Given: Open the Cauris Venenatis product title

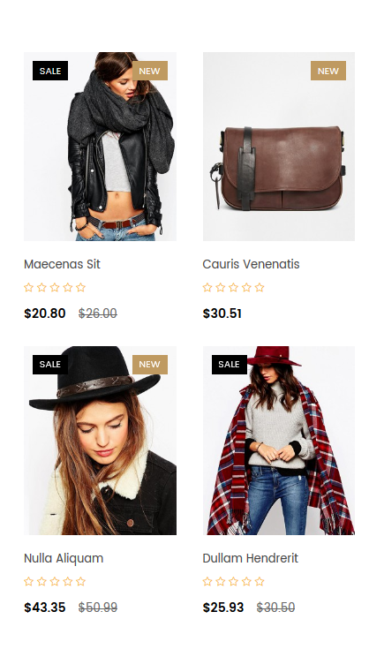Looking at the screenshot, I should [251, 264].
